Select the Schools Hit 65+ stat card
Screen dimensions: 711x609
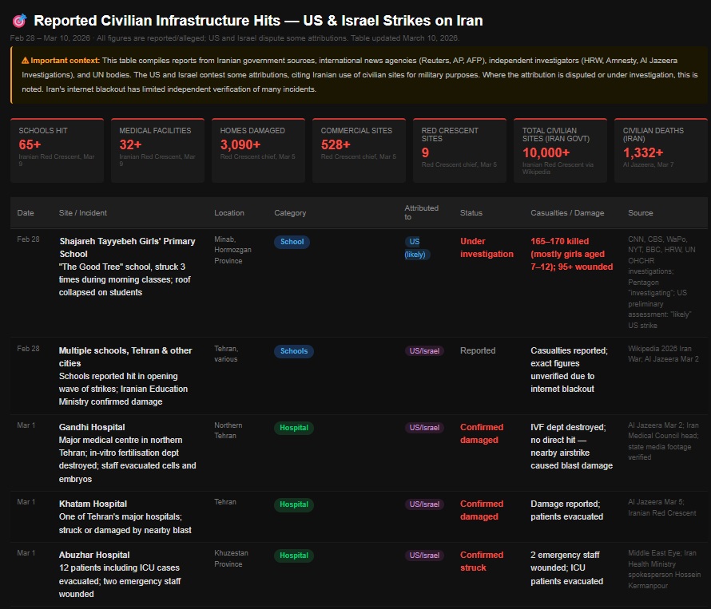(x=57, y=150)
